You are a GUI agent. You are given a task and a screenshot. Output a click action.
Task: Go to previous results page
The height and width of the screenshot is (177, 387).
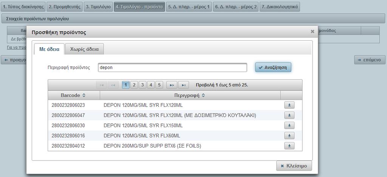(x=113, y=85)
